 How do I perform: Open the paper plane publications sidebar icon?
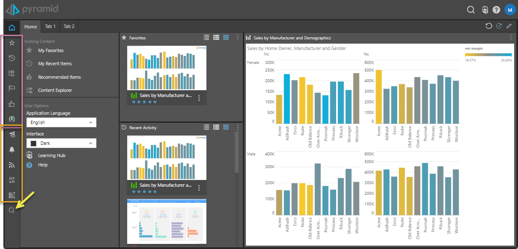[12, 134]
